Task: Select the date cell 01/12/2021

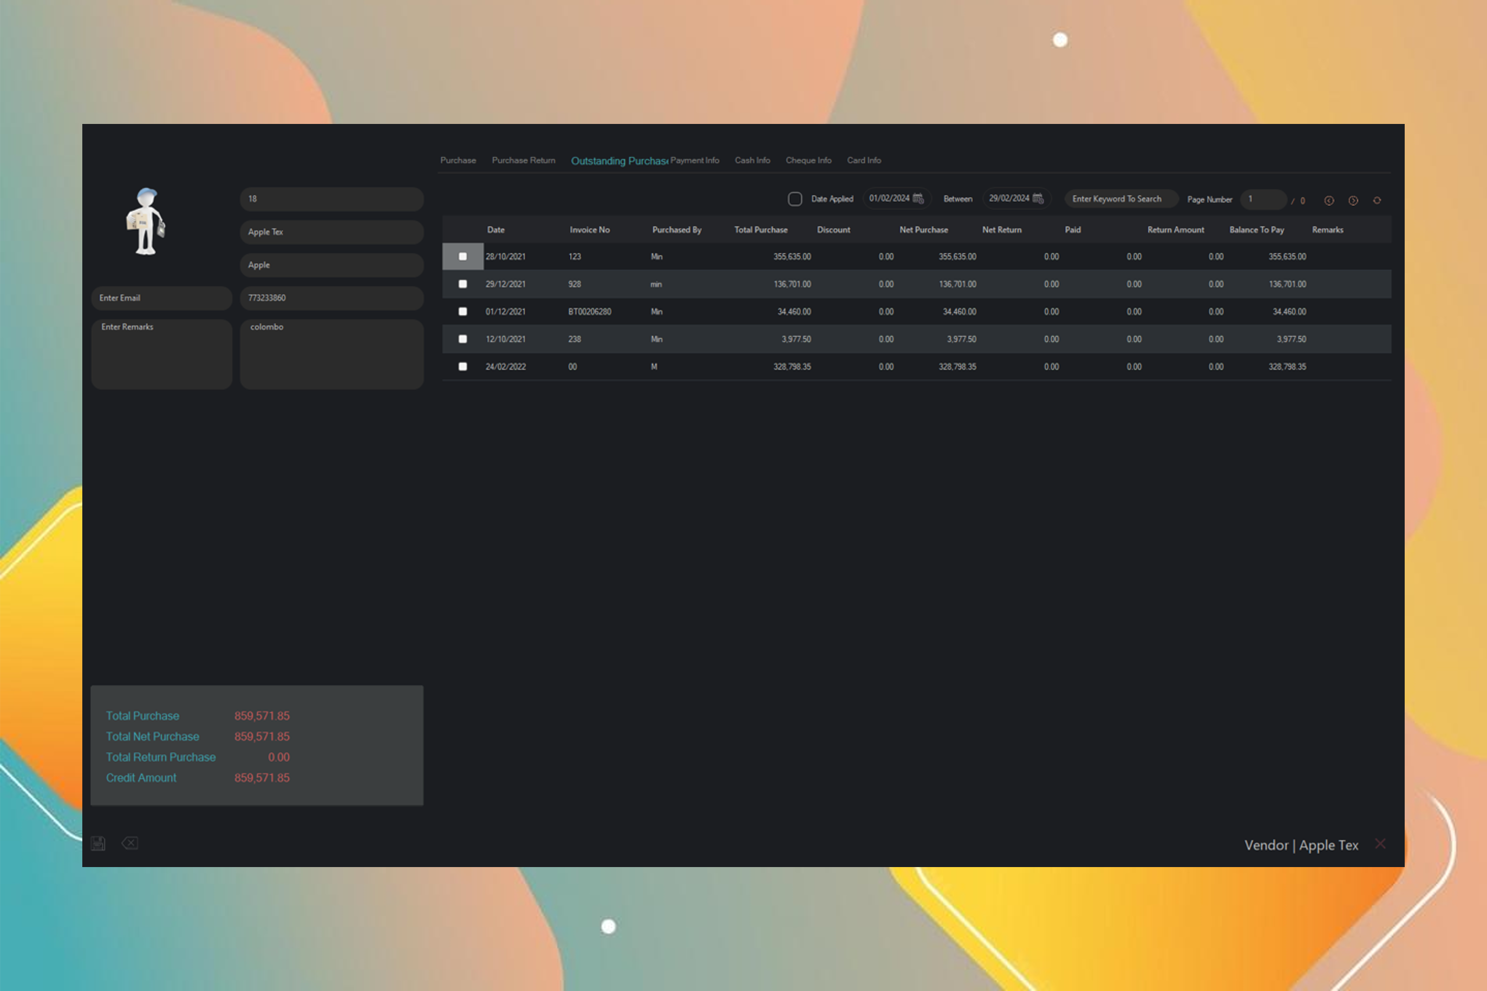Action: pyautogui.click(x=505, y=312)
